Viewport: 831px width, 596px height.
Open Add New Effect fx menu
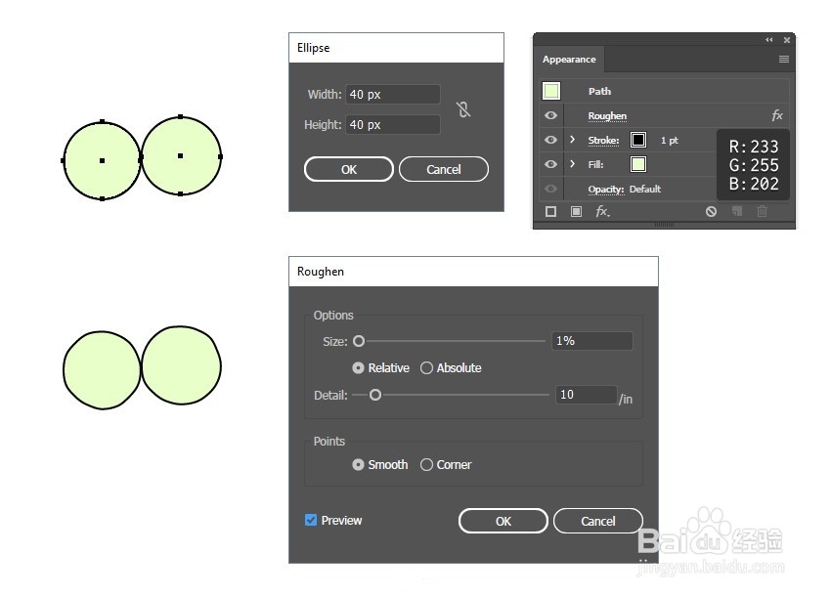click(602, 211)
